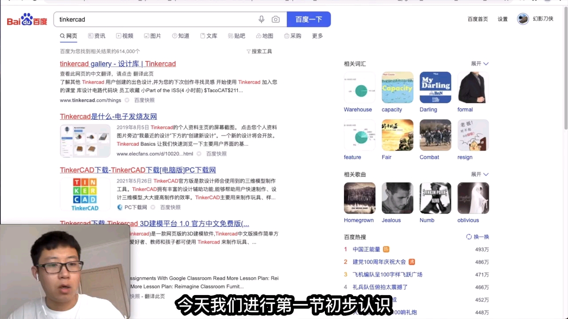This screenshot has height=319, width=568.
Task: Open the Jealous song cover
Action: point(398,198)
